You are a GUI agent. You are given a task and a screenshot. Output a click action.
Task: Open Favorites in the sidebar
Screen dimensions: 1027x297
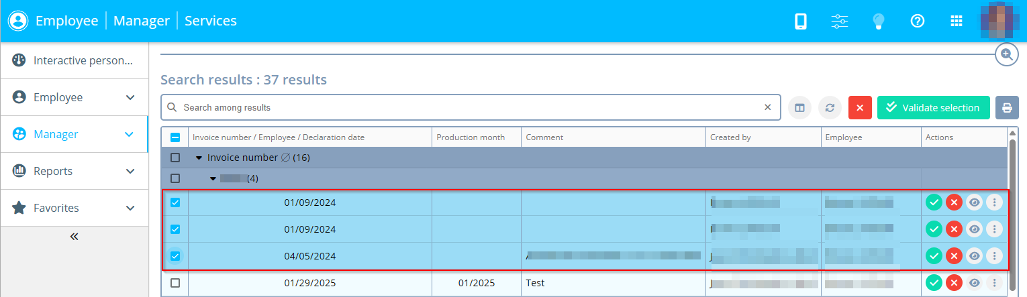(74, 208)
